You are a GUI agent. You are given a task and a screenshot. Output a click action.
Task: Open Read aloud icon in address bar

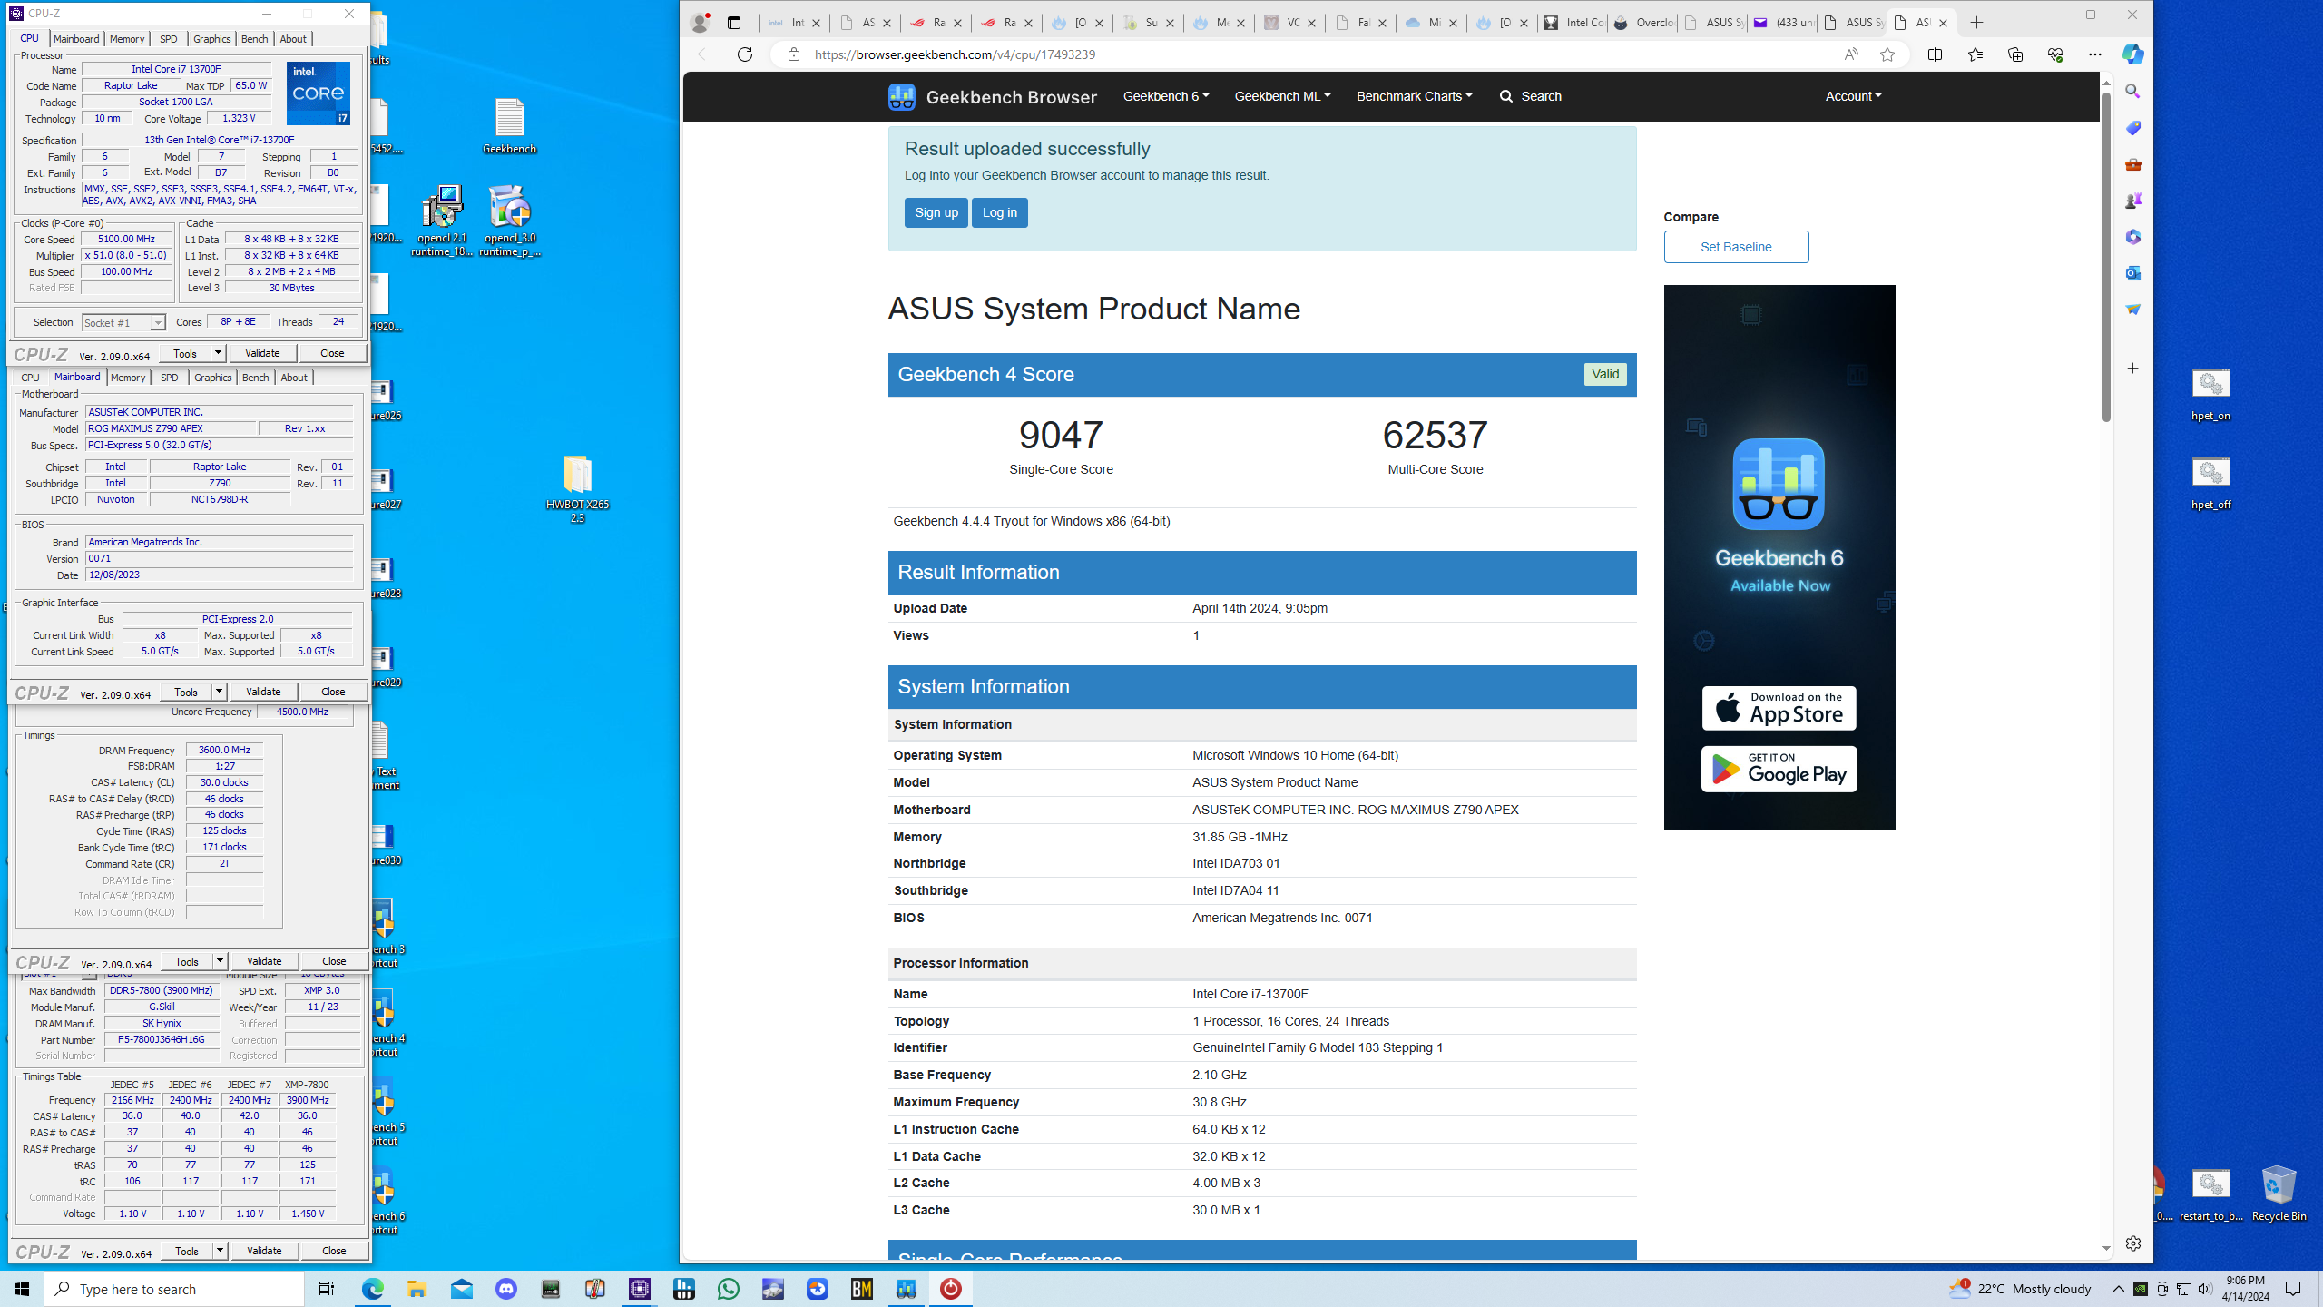point(1851,54)
